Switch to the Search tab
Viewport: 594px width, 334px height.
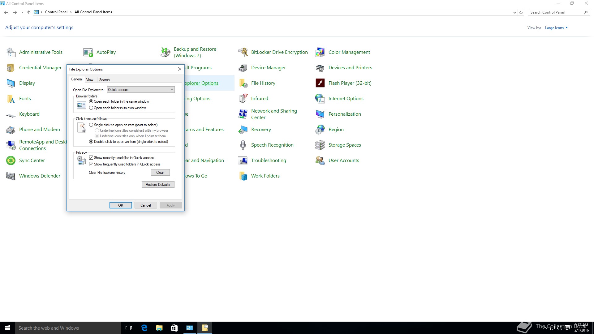pyautogui.click(x=104, y=80)
